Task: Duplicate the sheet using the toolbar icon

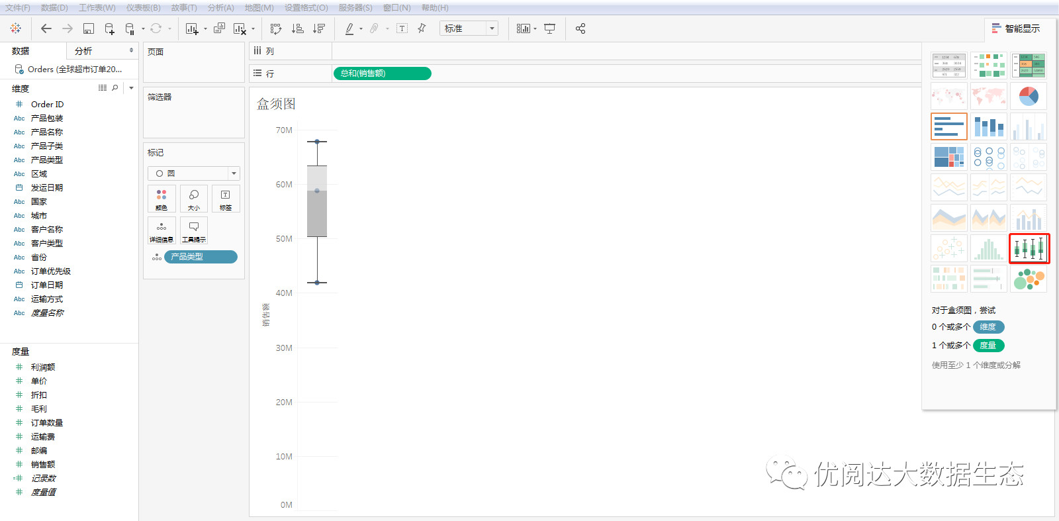Action: tap(220, 28)
